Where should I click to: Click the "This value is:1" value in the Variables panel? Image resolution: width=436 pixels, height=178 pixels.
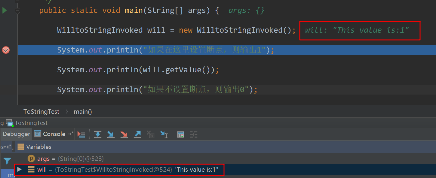click(196, 170)
